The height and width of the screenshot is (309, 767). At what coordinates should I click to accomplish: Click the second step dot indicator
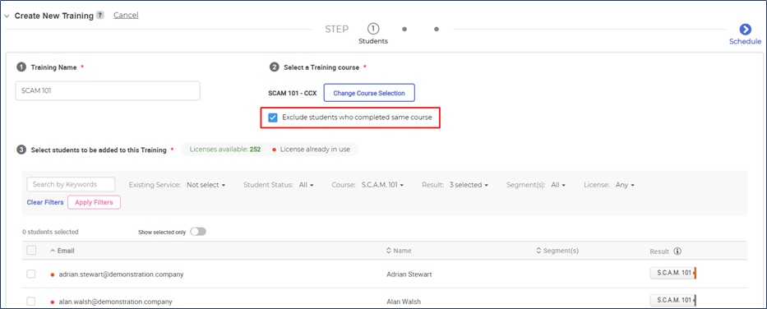click(404, 29)
